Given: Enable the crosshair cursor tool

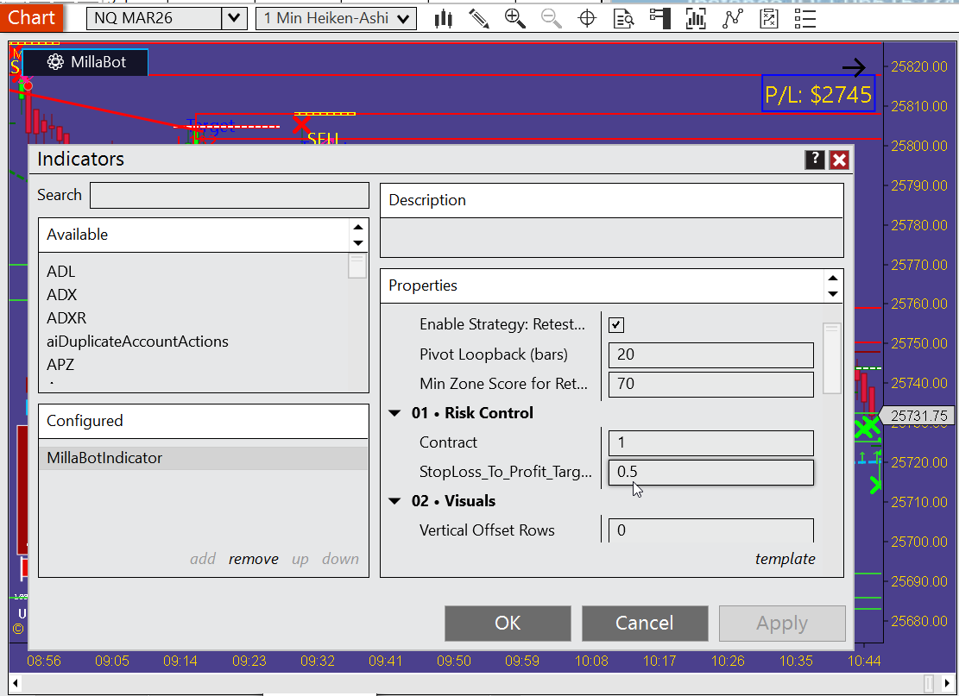Looking at the screenshot, I should pyautogui.click(x=587, y=18).
